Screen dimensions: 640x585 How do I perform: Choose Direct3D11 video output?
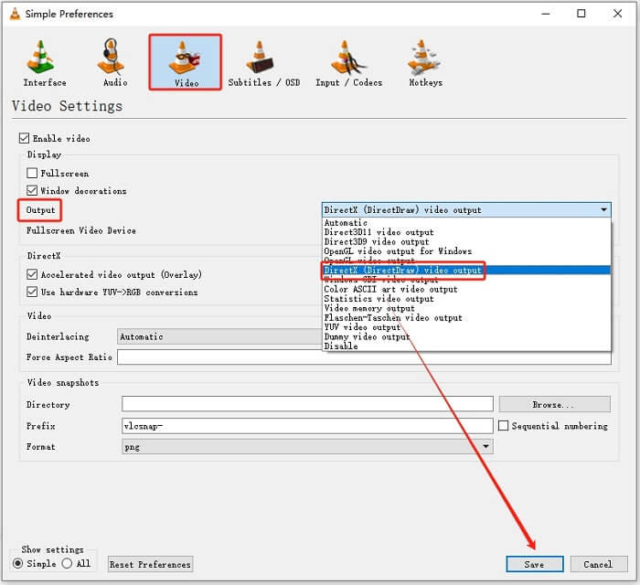tap(466, 232)
